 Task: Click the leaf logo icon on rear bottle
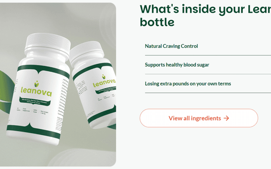[x=103, y=77]
